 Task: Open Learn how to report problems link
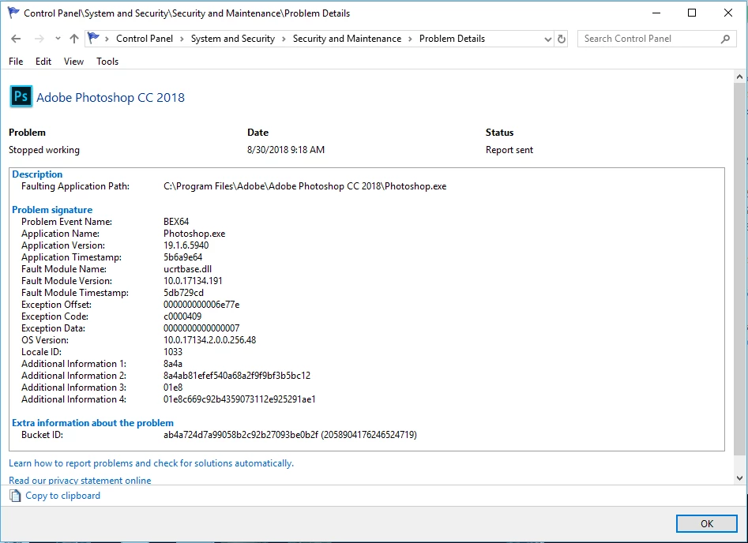click(x=151, y=463)
